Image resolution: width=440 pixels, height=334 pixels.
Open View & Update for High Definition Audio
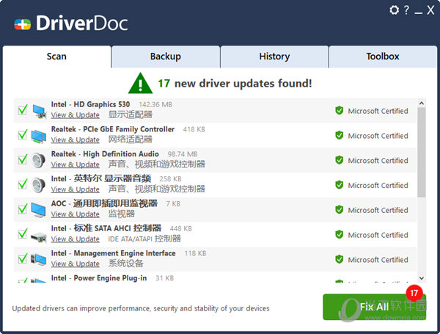point(76,164)
